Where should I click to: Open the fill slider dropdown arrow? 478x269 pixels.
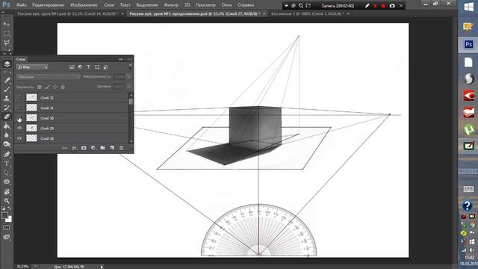[128, 87]
